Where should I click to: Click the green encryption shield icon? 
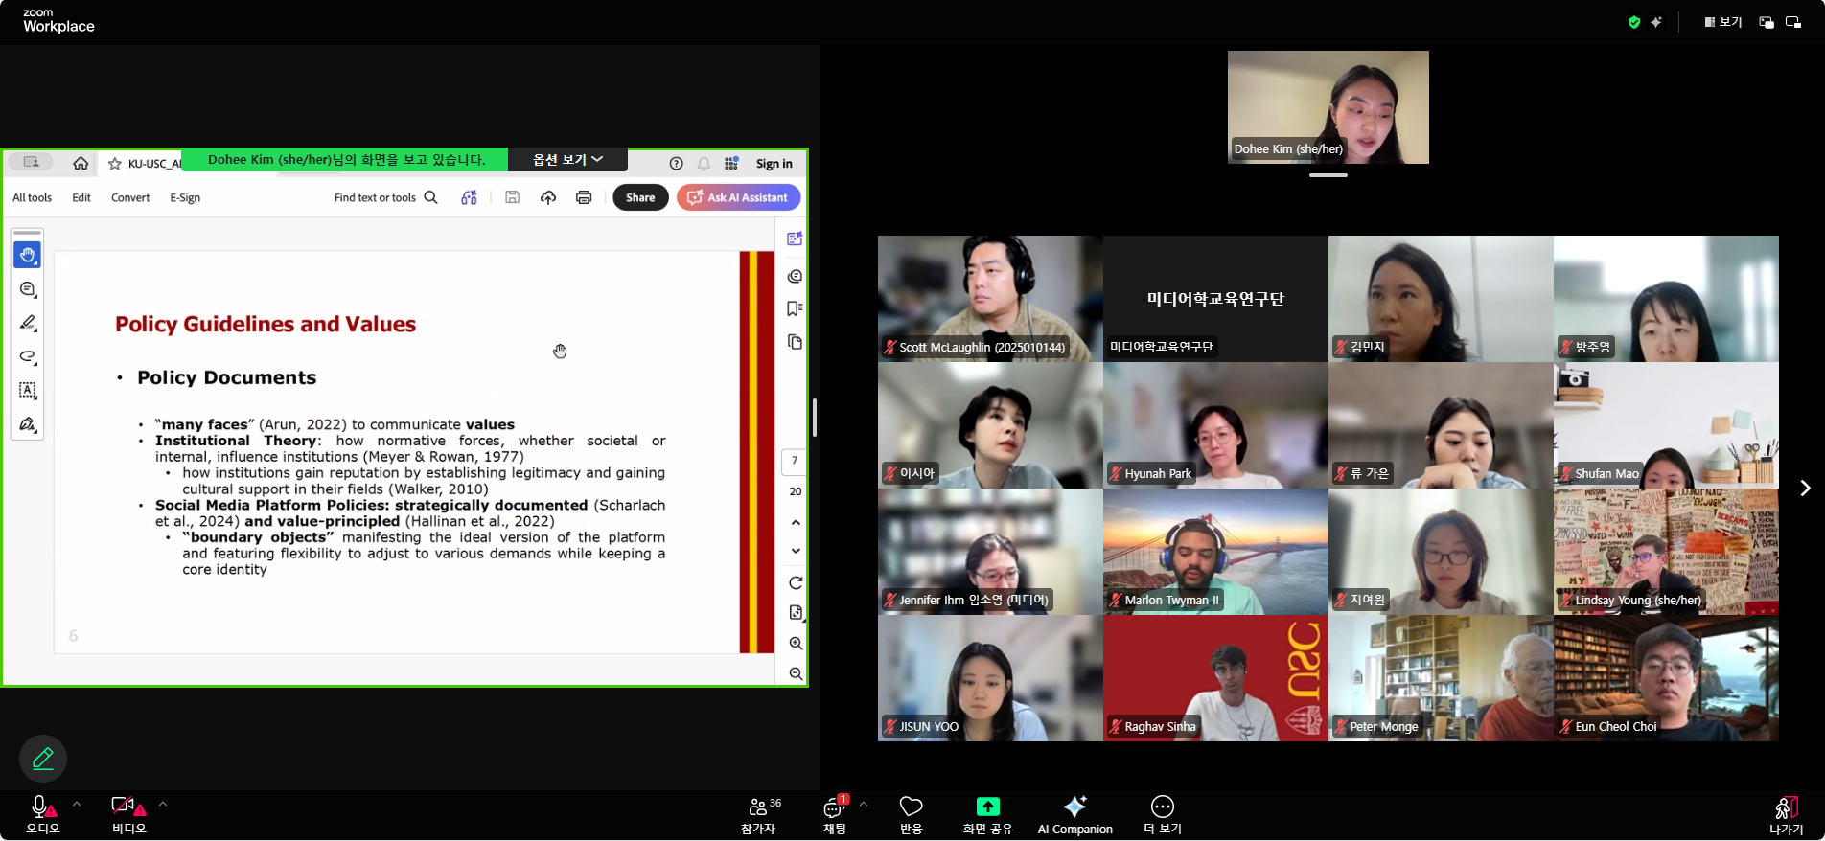pos(1634,22)
